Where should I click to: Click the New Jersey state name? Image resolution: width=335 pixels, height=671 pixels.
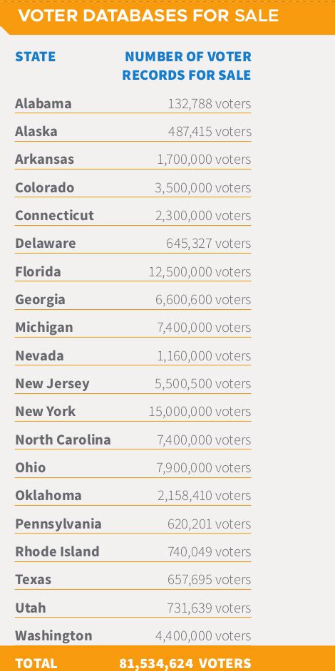click(52, 383)
